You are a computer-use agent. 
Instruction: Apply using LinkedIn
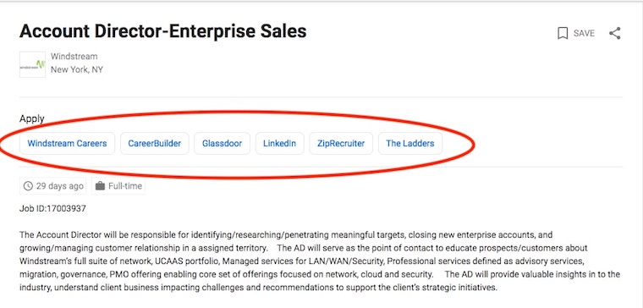(280, 144)
